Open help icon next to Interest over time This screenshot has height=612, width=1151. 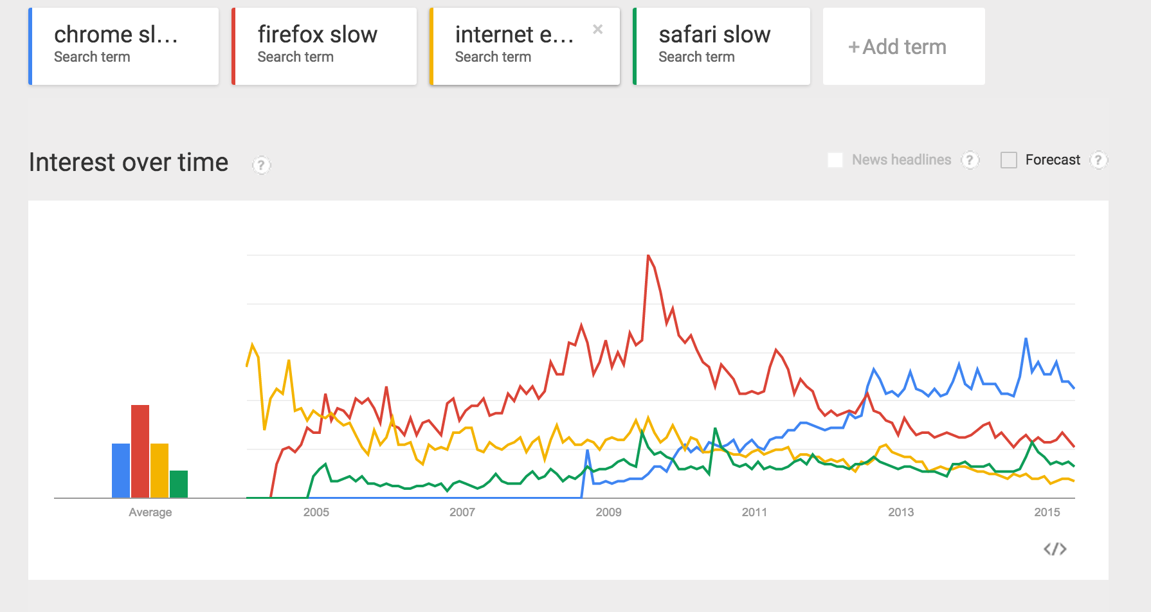pyautogui.click(x=261, y=165)
